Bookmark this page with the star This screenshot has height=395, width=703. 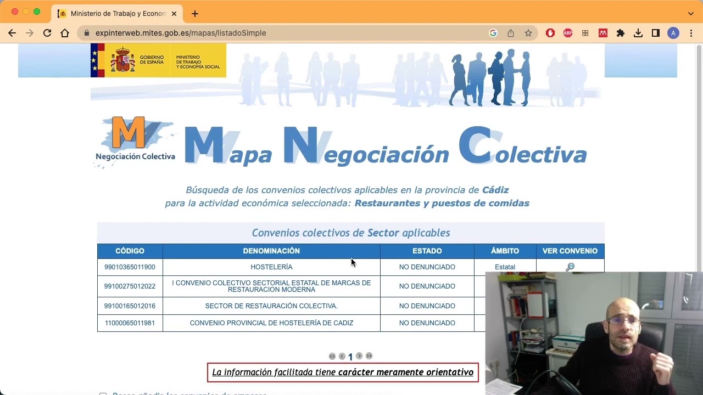[528, 33]
